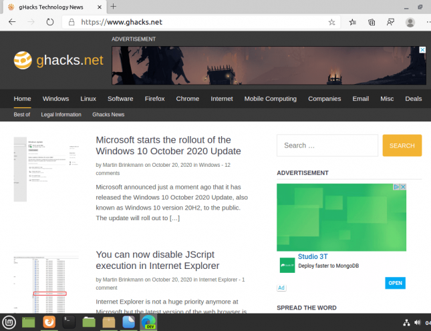Screen dimensions: 431x331
Task: Click the JScript article thumbnail
Action: (x=46, y=282)
